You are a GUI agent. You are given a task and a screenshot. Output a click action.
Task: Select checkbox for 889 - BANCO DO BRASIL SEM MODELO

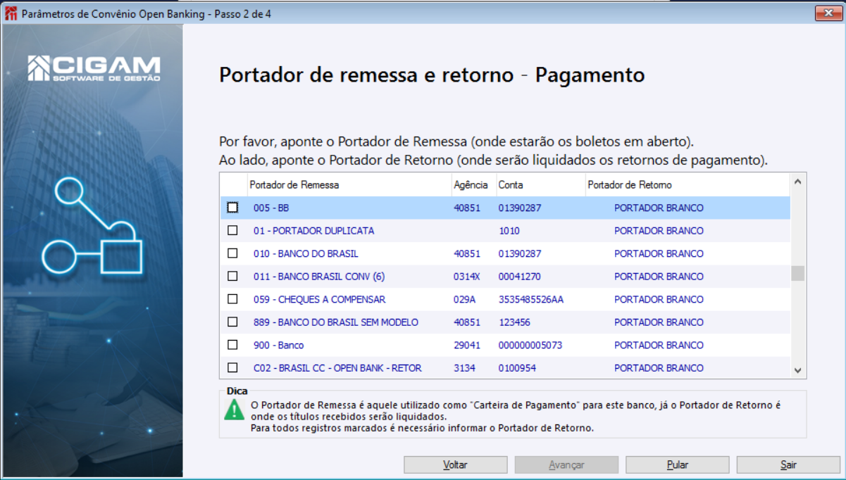[x=232, y=322]
